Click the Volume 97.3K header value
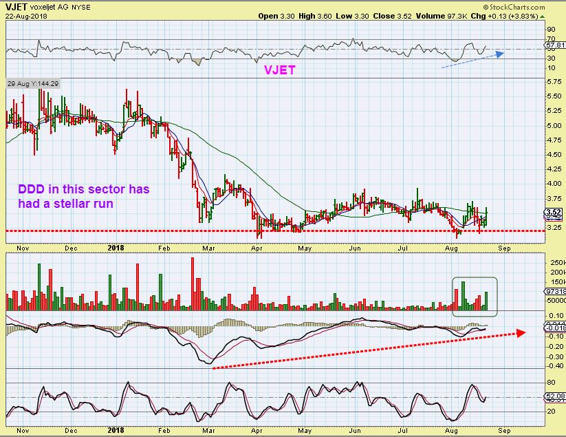Viewport: 566px width, 437px height. [x=442, y=17]
